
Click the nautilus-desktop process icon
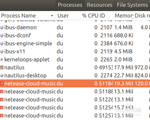pos(2,75)
